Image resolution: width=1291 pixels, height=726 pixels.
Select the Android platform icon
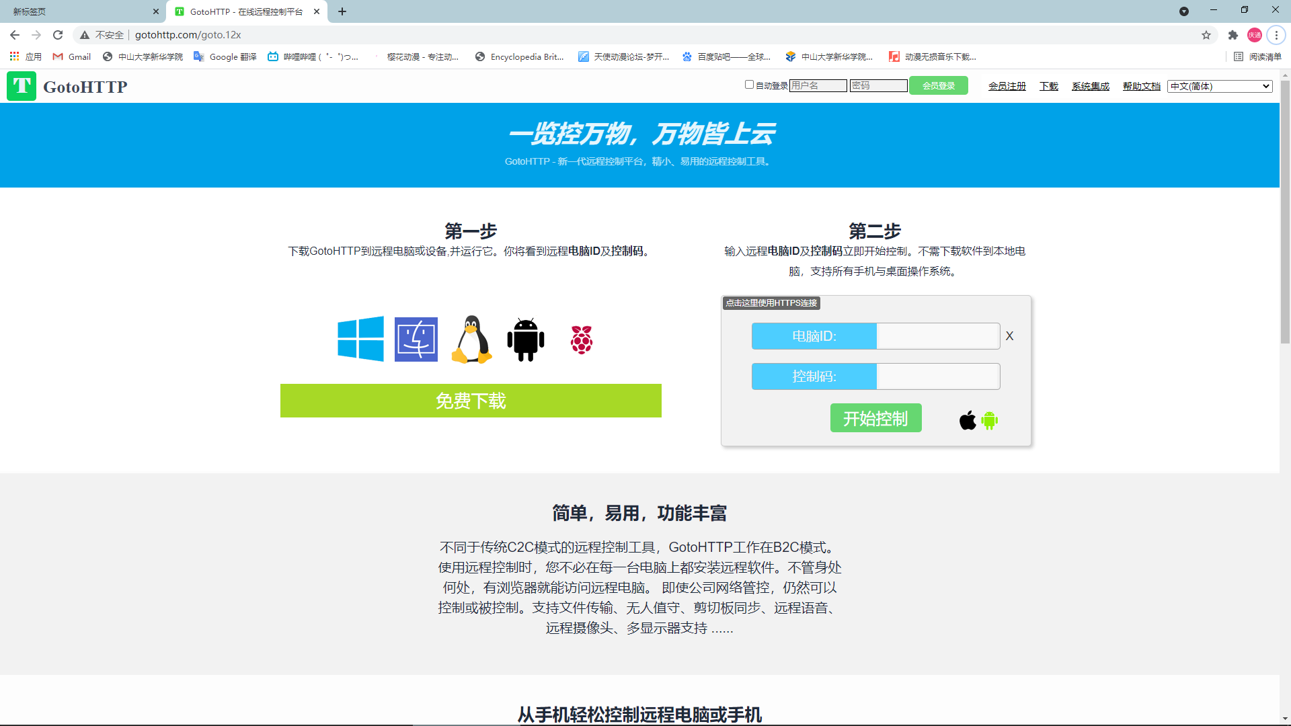(x=525, y=339)
